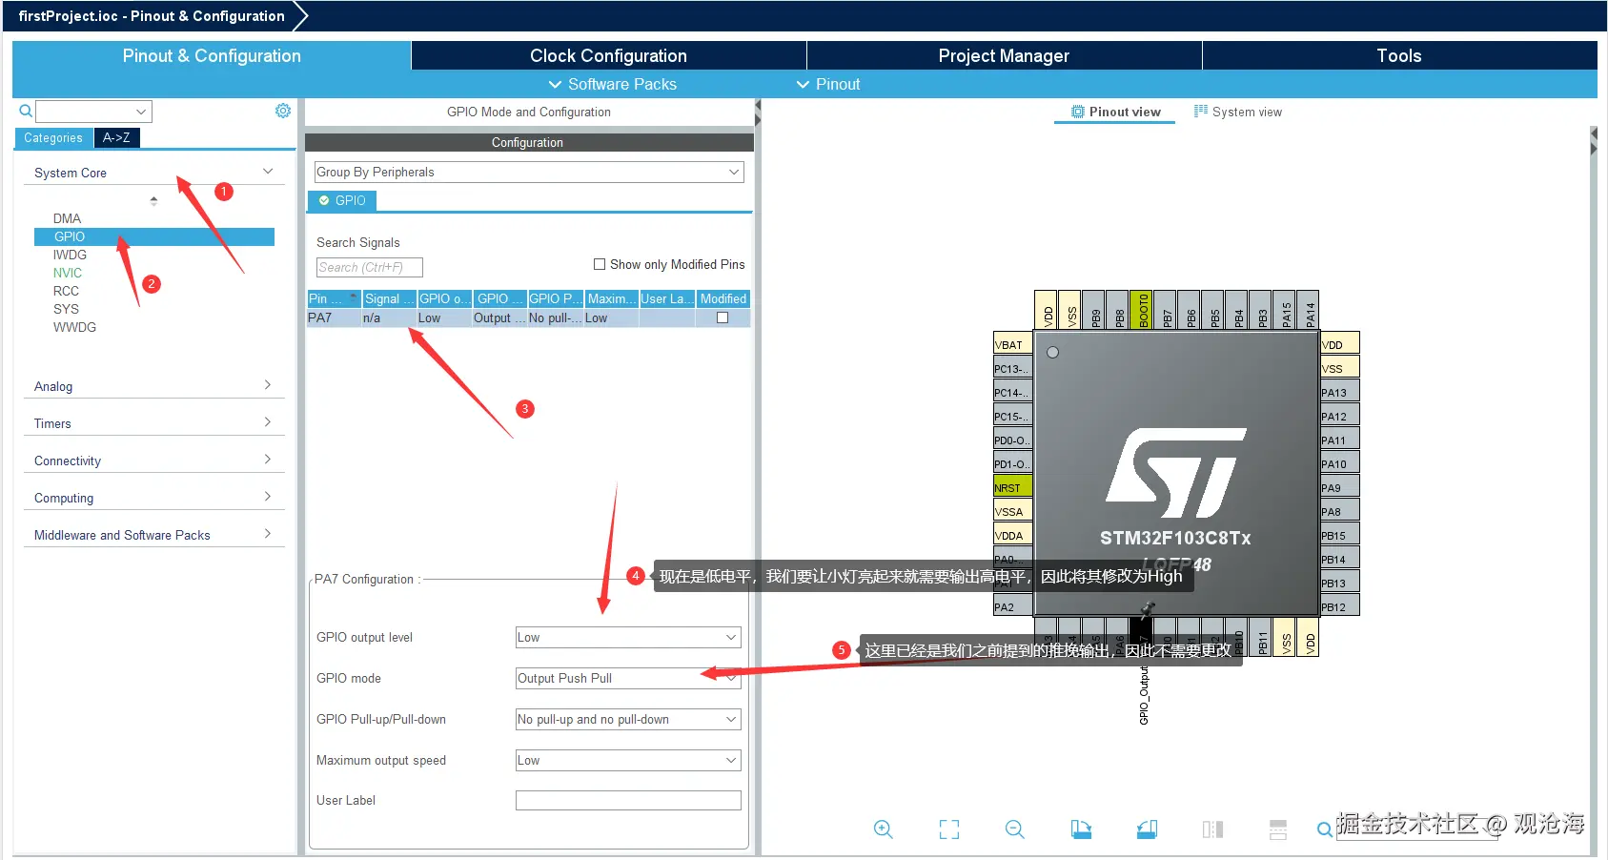Screen dimensions: 1608x860
Task: Select the VBAT pin on the chip
Action: coord(1012,344)
